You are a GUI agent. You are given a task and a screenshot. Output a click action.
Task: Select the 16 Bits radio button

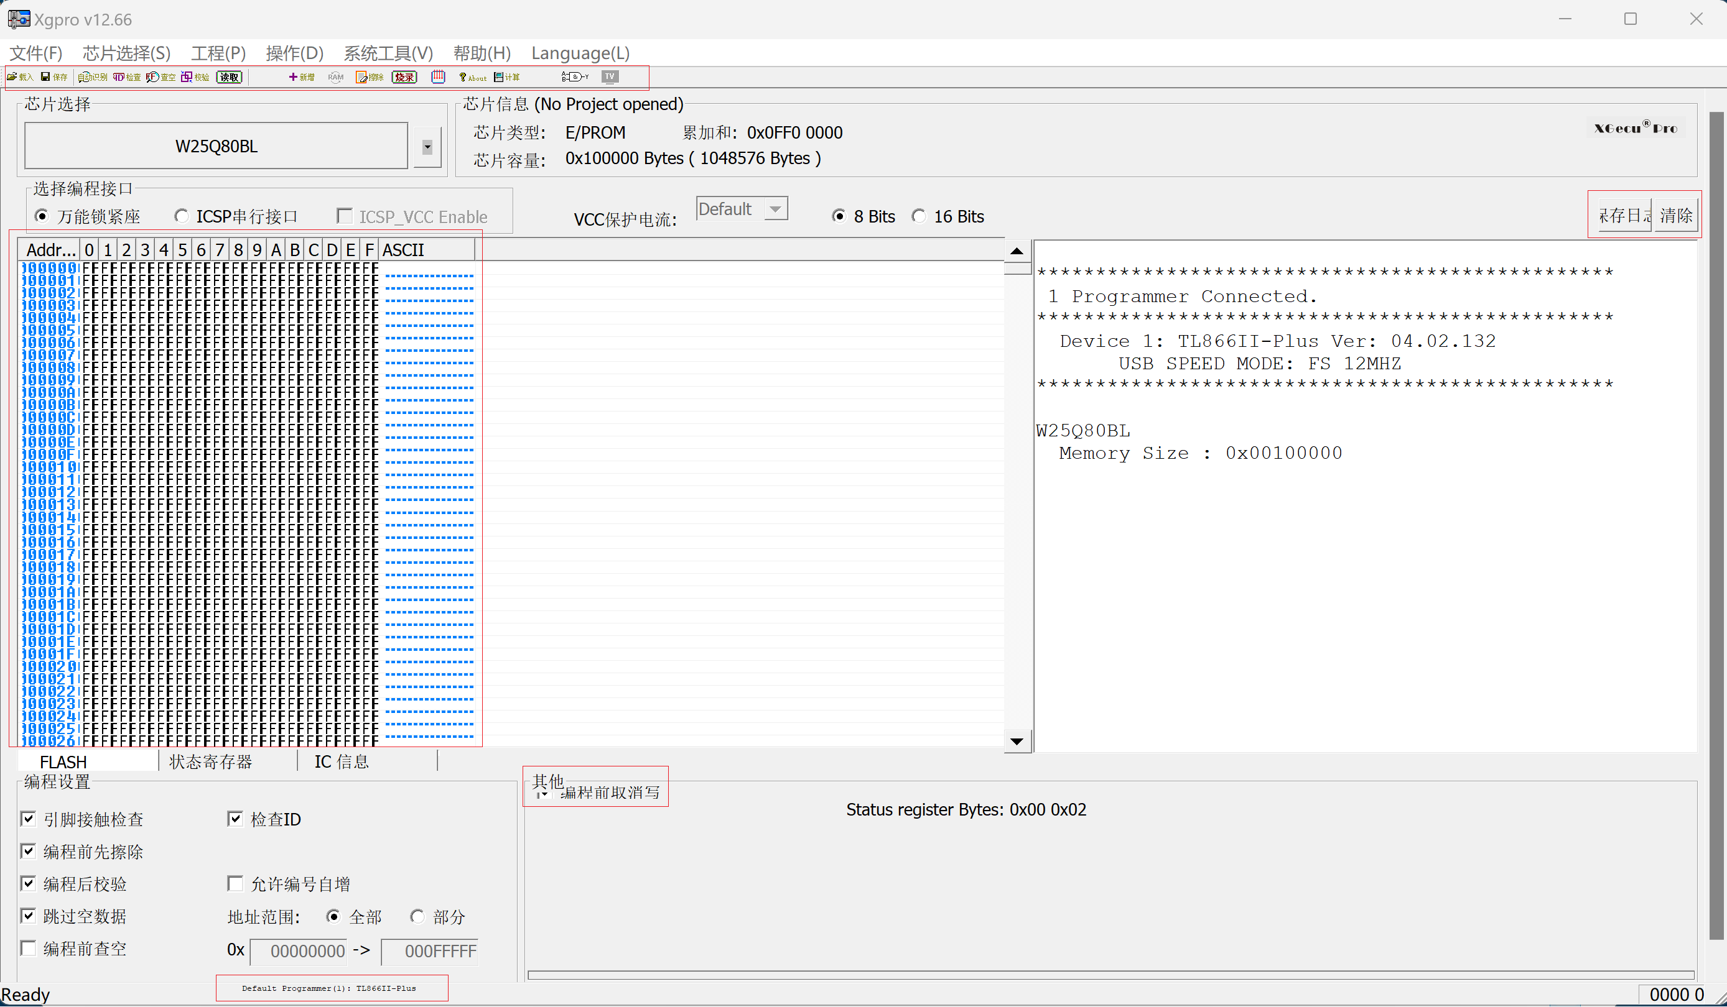(x=919, y=216)
